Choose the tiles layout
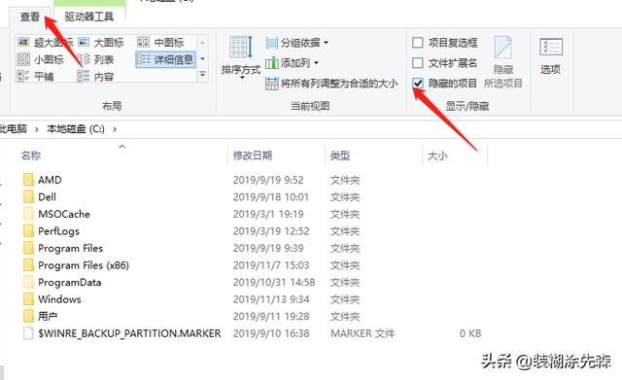The height and width of the screenshot is (380, 622). [35, 76]
